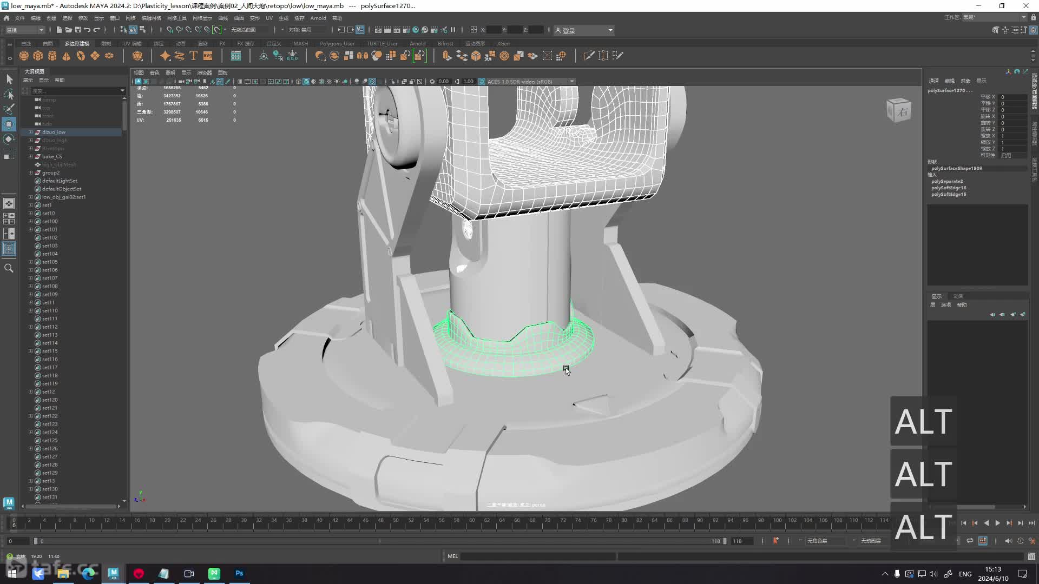
Task: Toggle the Channel Box panel icon
Action: (x=1033, y=30)
